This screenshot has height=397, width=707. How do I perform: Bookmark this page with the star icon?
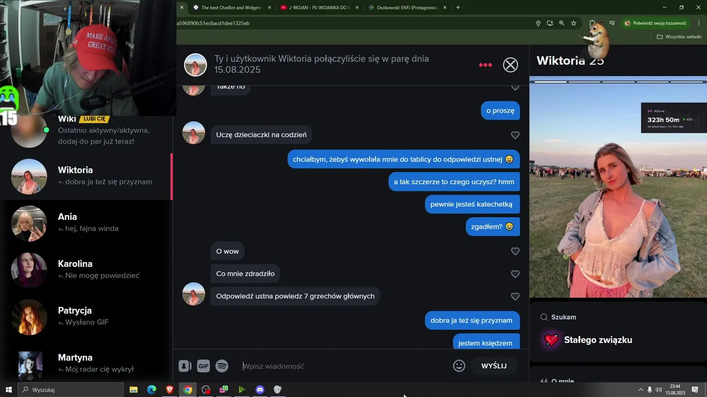(573, 23)
